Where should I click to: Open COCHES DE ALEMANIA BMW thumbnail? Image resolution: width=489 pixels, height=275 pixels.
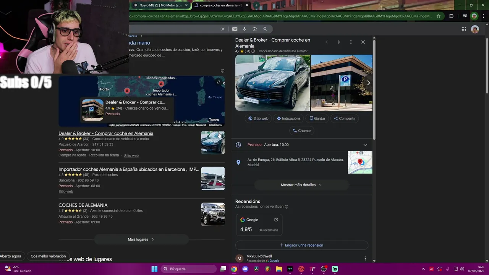tap(213, 214)
